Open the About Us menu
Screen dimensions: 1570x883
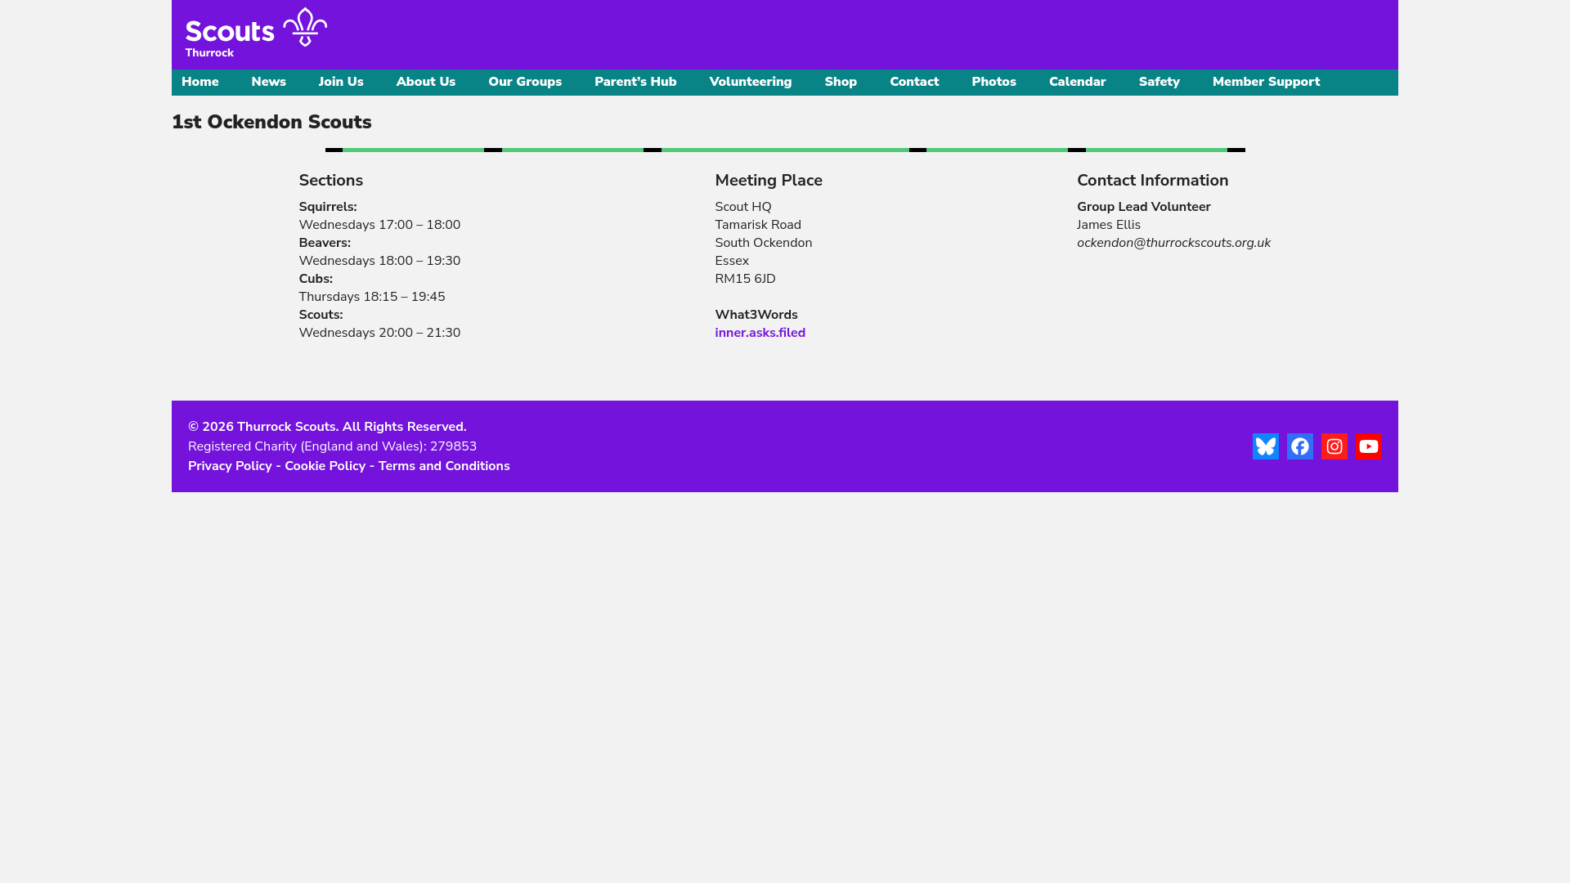pos(426,82)
